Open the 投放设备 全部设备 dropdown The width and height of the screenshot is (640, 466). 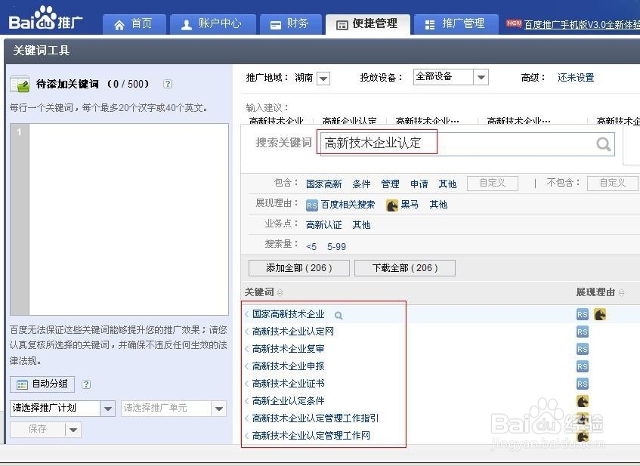481,76
